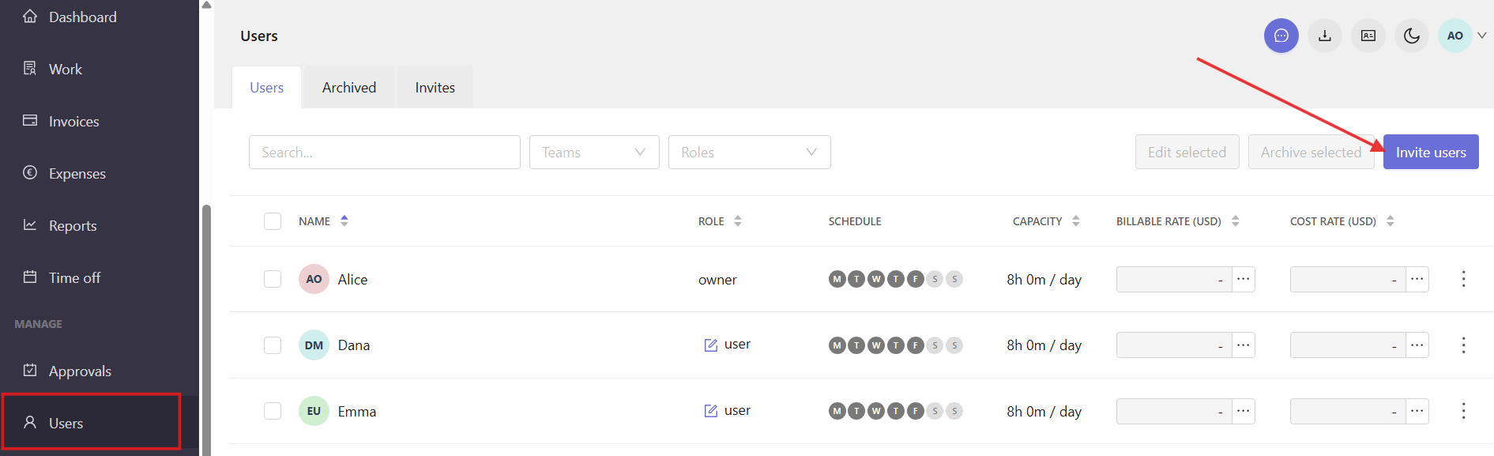Open Emma's cost rate more options
1494x456 pixels.
click(x=1417, y=411)
